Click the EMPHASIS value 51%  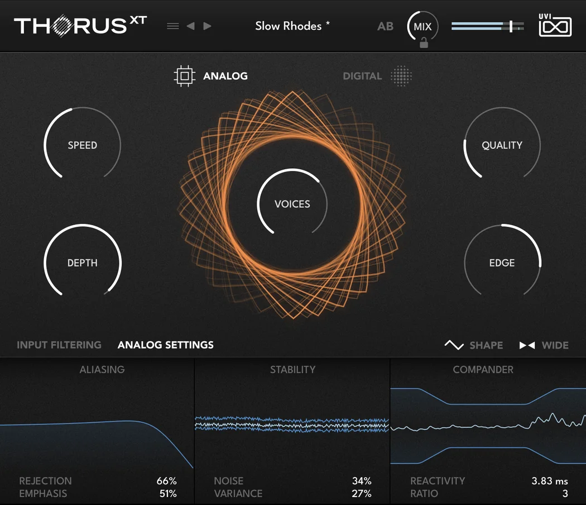(x=168, y=493)
